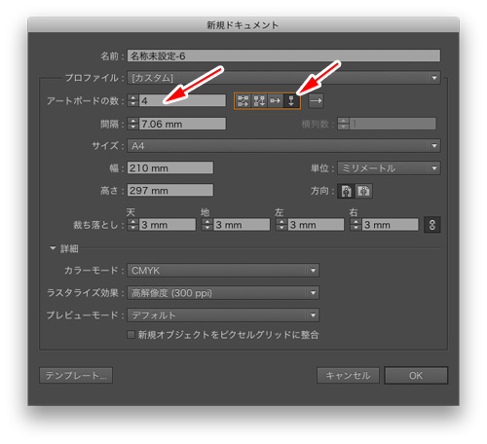Open the プロファイル dropdown
Image resolution: width=487 pixels, height=444 pixels.
283,78
